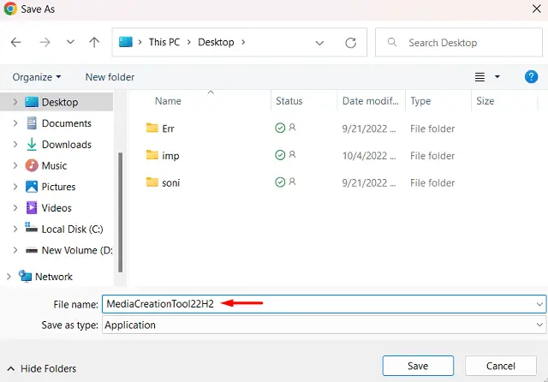
Task: Click the 10/4/2022 date of imp
Action: (x=369, y=156)
